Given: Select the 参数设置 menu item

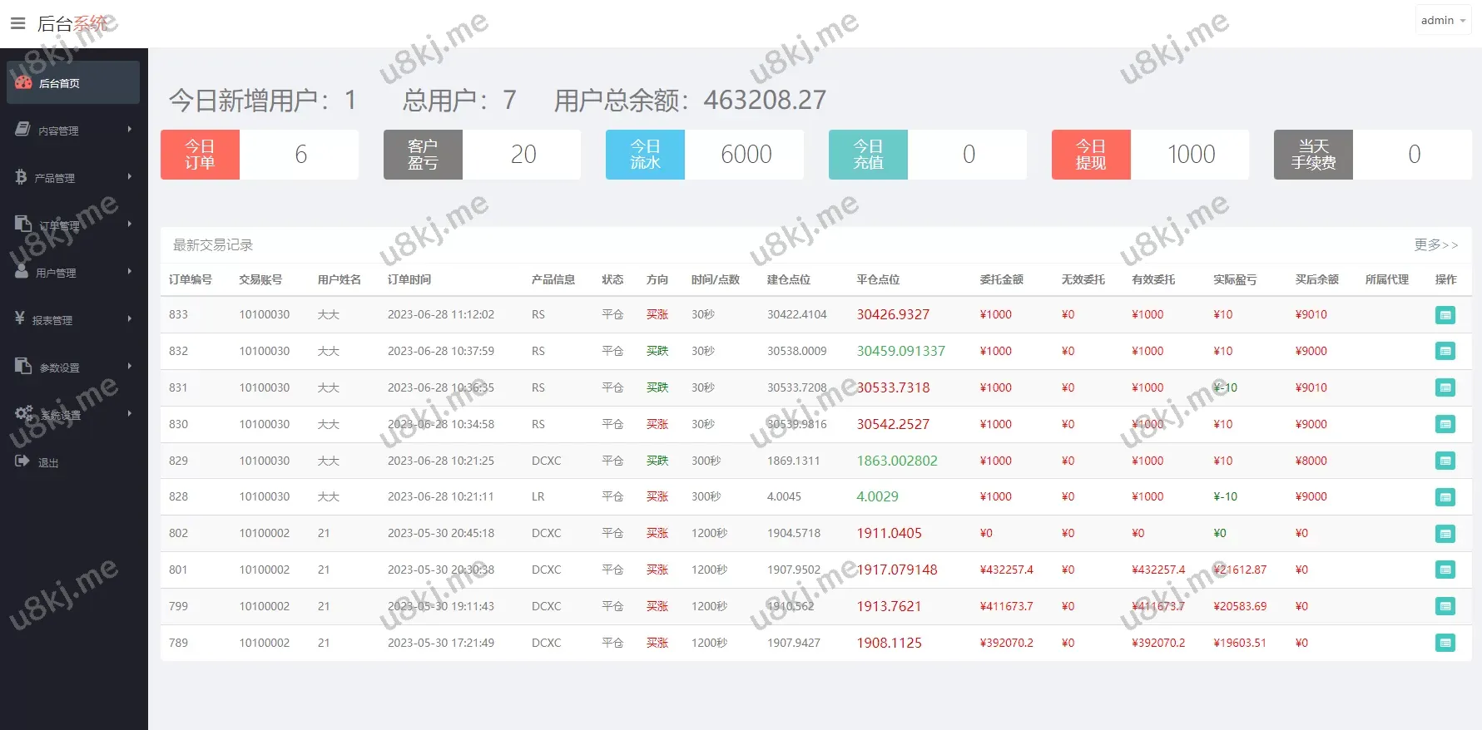Looking at the screenshot, I should point(73,367).
